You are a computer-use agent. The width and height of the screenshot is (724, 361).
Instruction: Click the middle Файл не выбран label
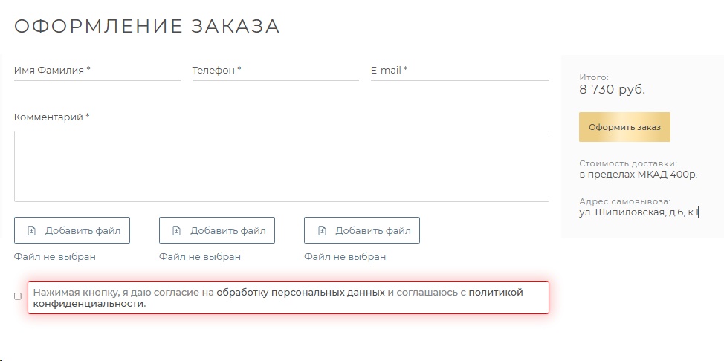click(200, 257)
